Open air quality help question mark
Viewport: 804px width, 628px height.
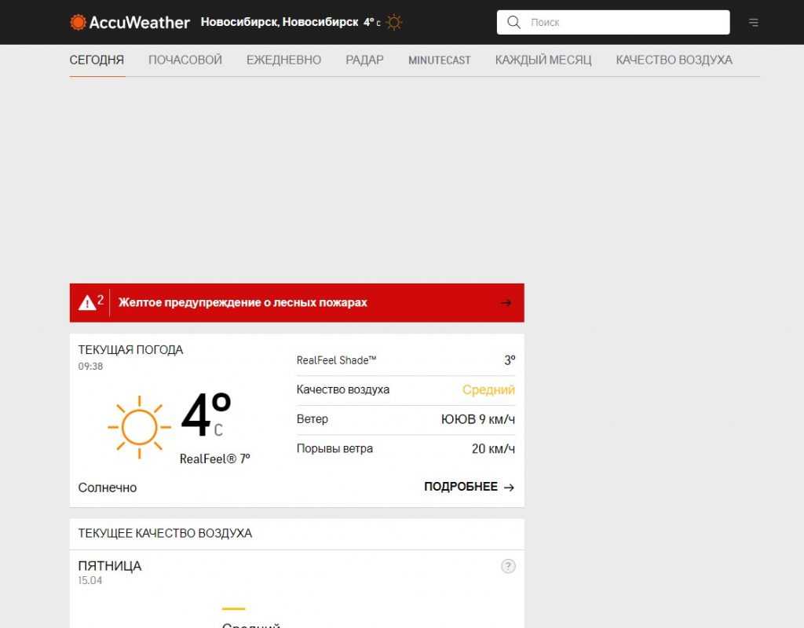(x=508, y=566)
